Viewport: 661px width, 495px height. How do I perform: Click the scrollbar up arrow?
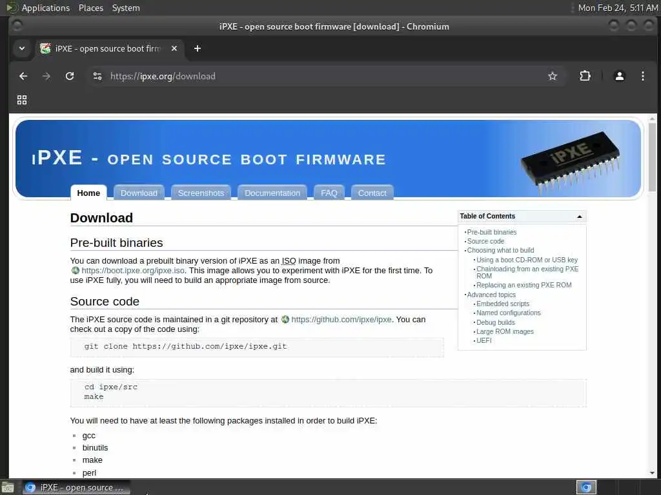click(x=652, y=119)
